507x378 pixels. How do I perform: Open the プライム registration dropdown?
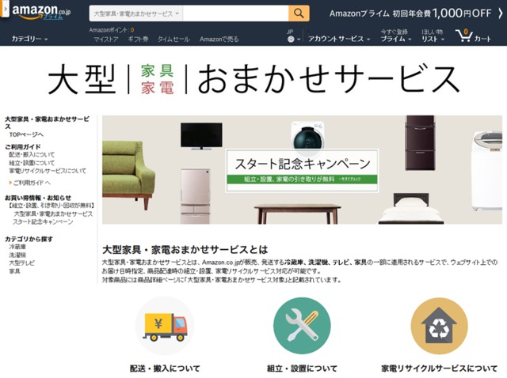click(396, 36)
